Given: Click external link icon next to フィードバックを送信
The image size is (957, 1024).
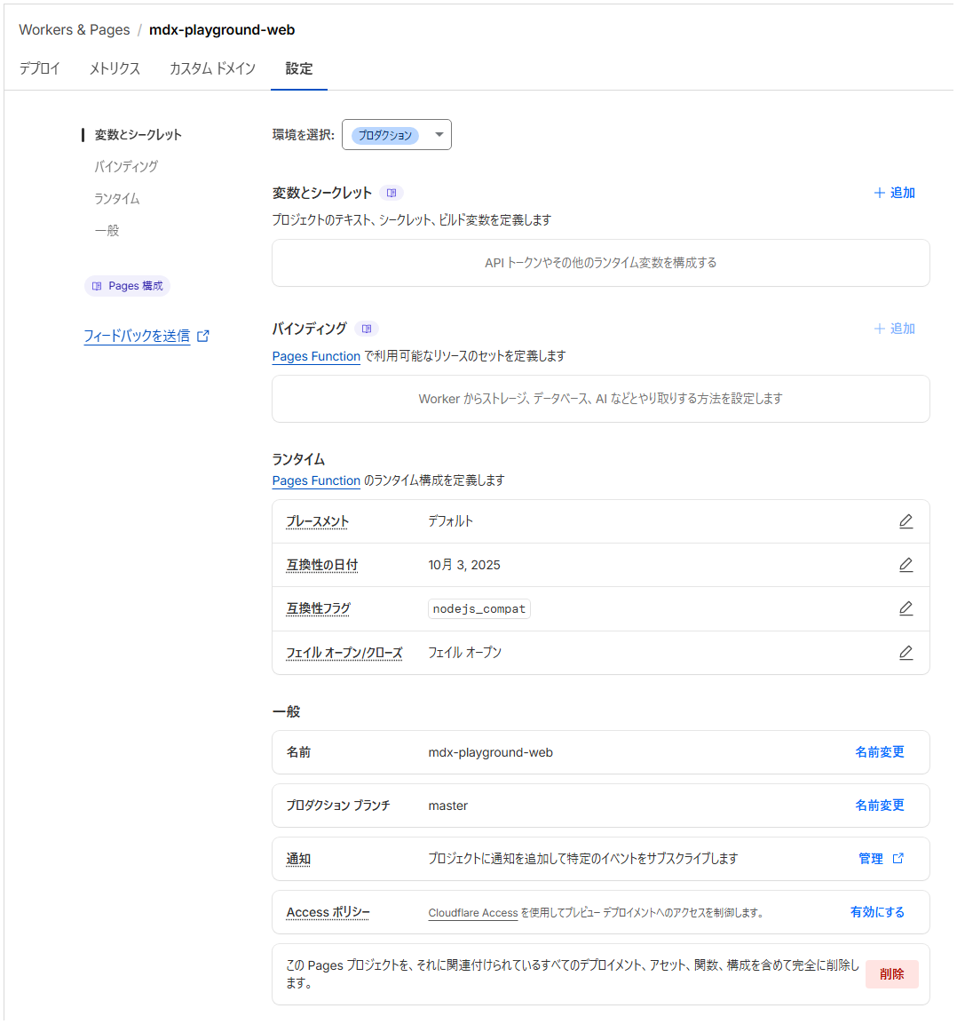Looking at the screenshot, I should tap(203, 336).
